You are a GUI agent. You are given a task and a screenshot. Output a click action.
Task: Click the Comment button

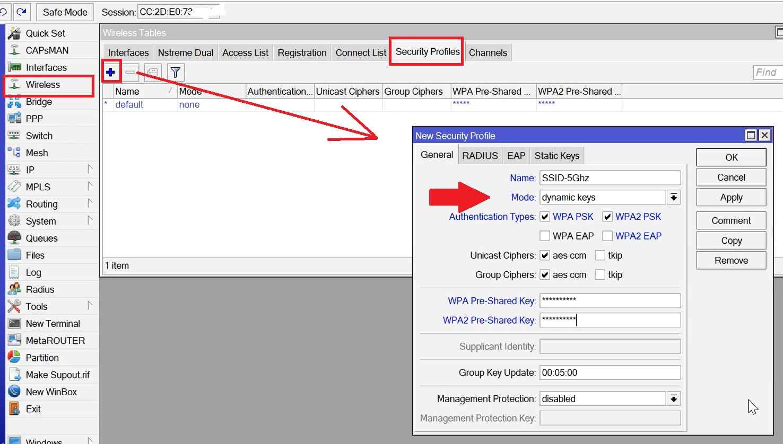[731, 220]
